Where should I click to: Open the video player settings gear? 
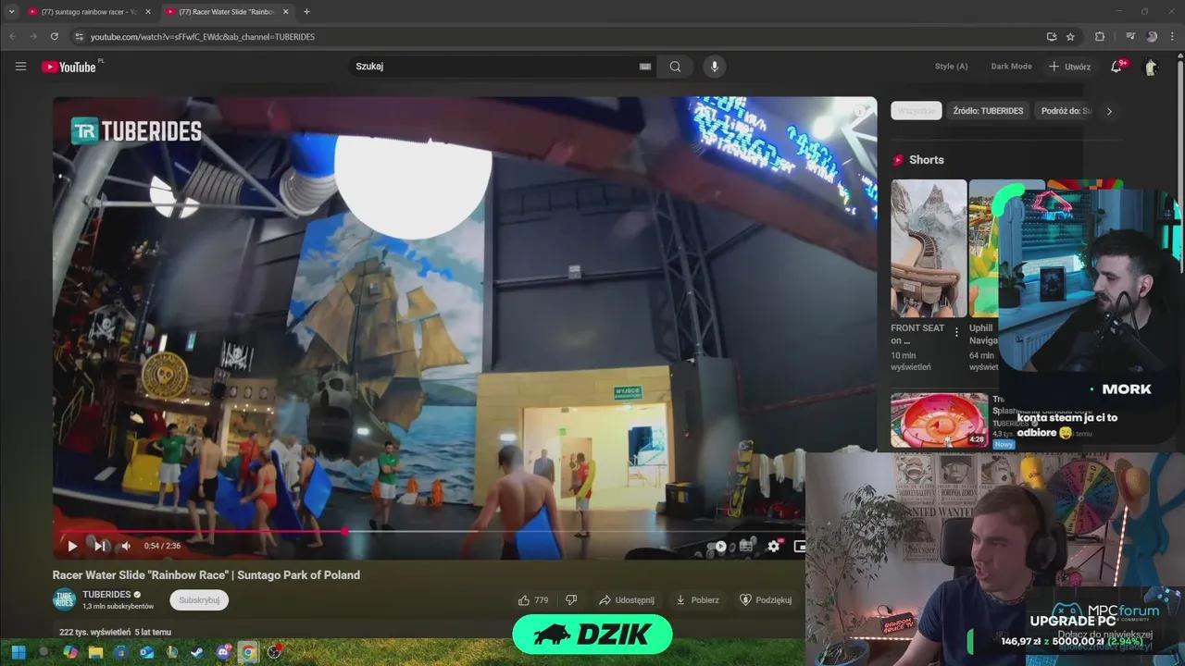point(773,546)
